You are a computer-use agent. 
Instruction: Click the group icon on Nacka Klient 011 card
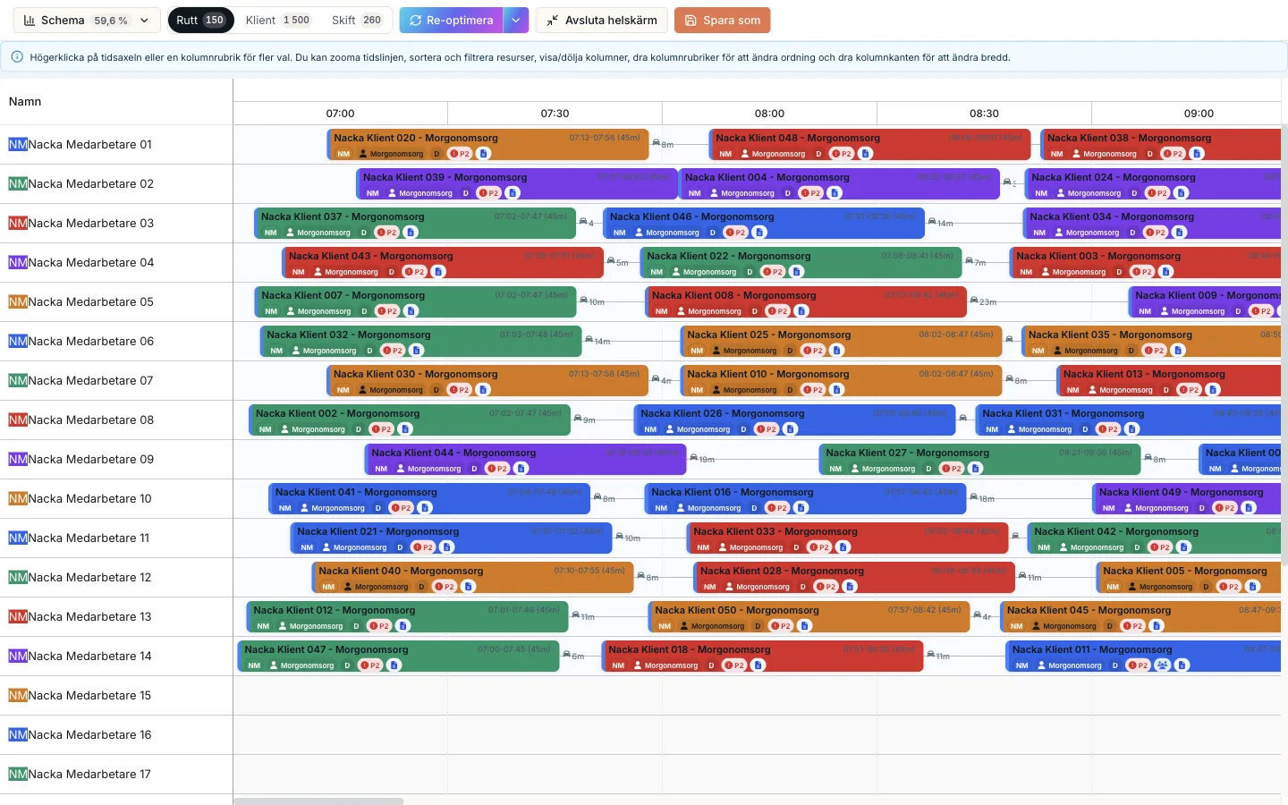click(x=1162, y=665)
